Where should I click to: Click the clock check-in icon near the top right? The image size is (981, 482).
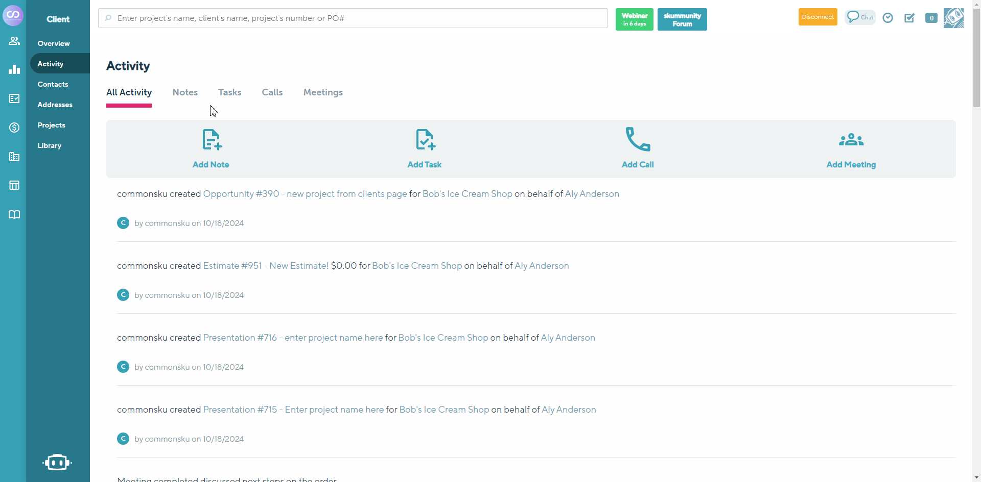887,17
